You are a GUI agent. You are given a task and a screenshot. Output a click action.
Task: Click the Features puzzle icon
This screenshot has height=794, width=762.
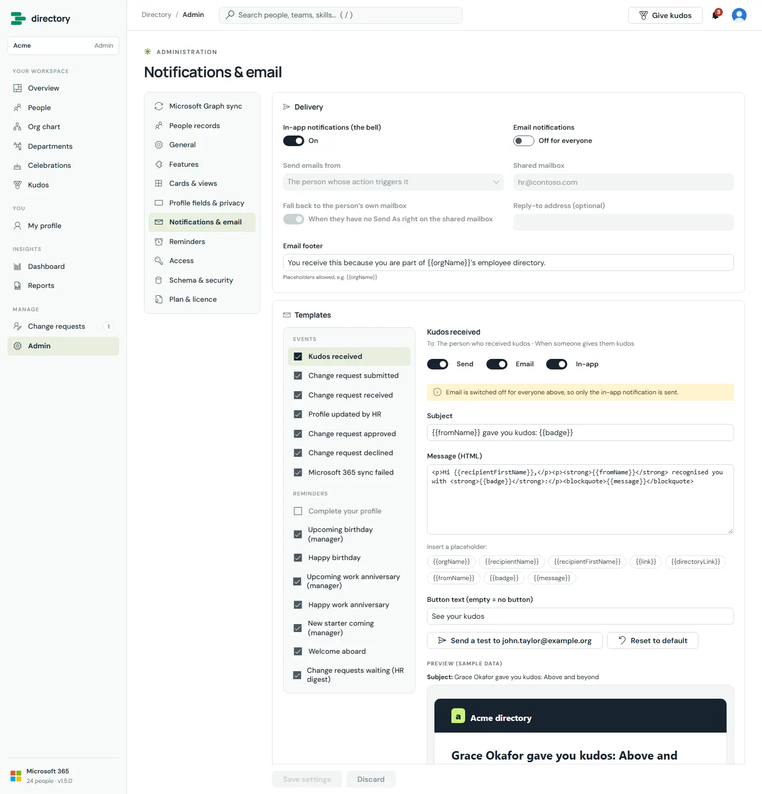click(159, 164)
